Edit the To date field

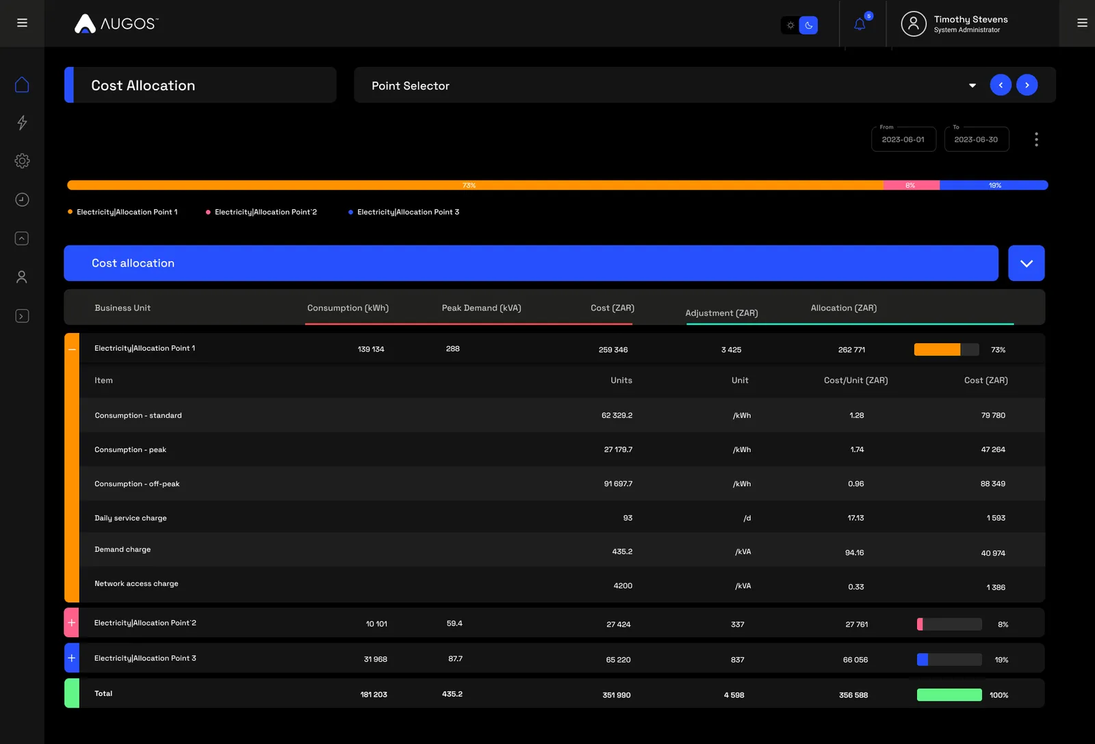click(x=977, y=139)
